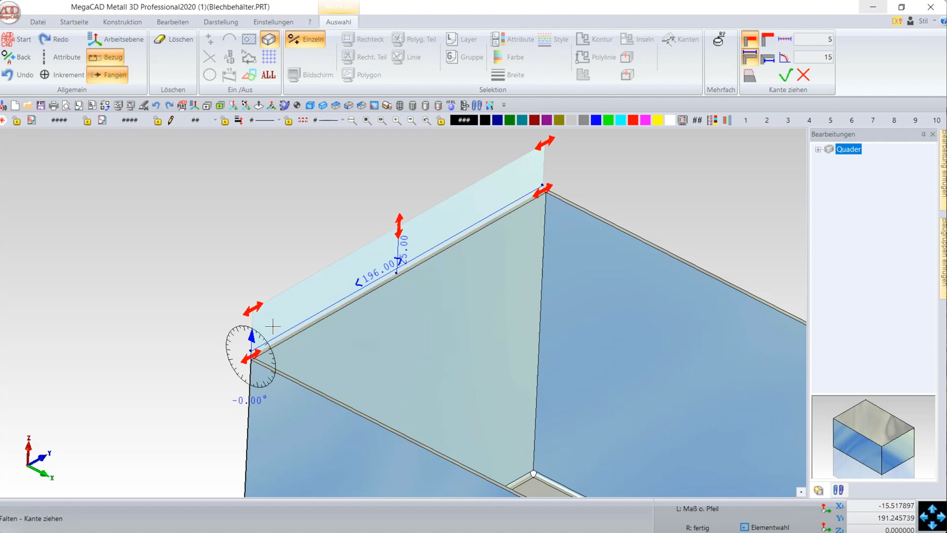This screenshot has width=947, height=533.
Task: Expand the Quader tree node
Action: tap(818, 149)
